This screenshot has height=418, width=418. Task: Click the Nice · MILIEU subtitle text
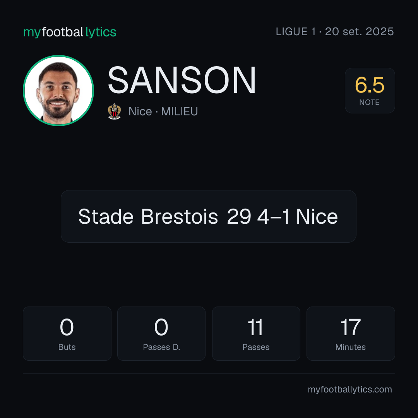[x=163, y=111]
